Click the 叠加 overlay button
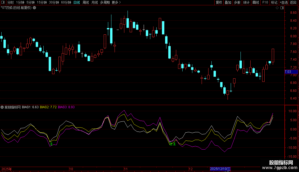This screenshot has width=299, height=172. (x=228, y=2)
